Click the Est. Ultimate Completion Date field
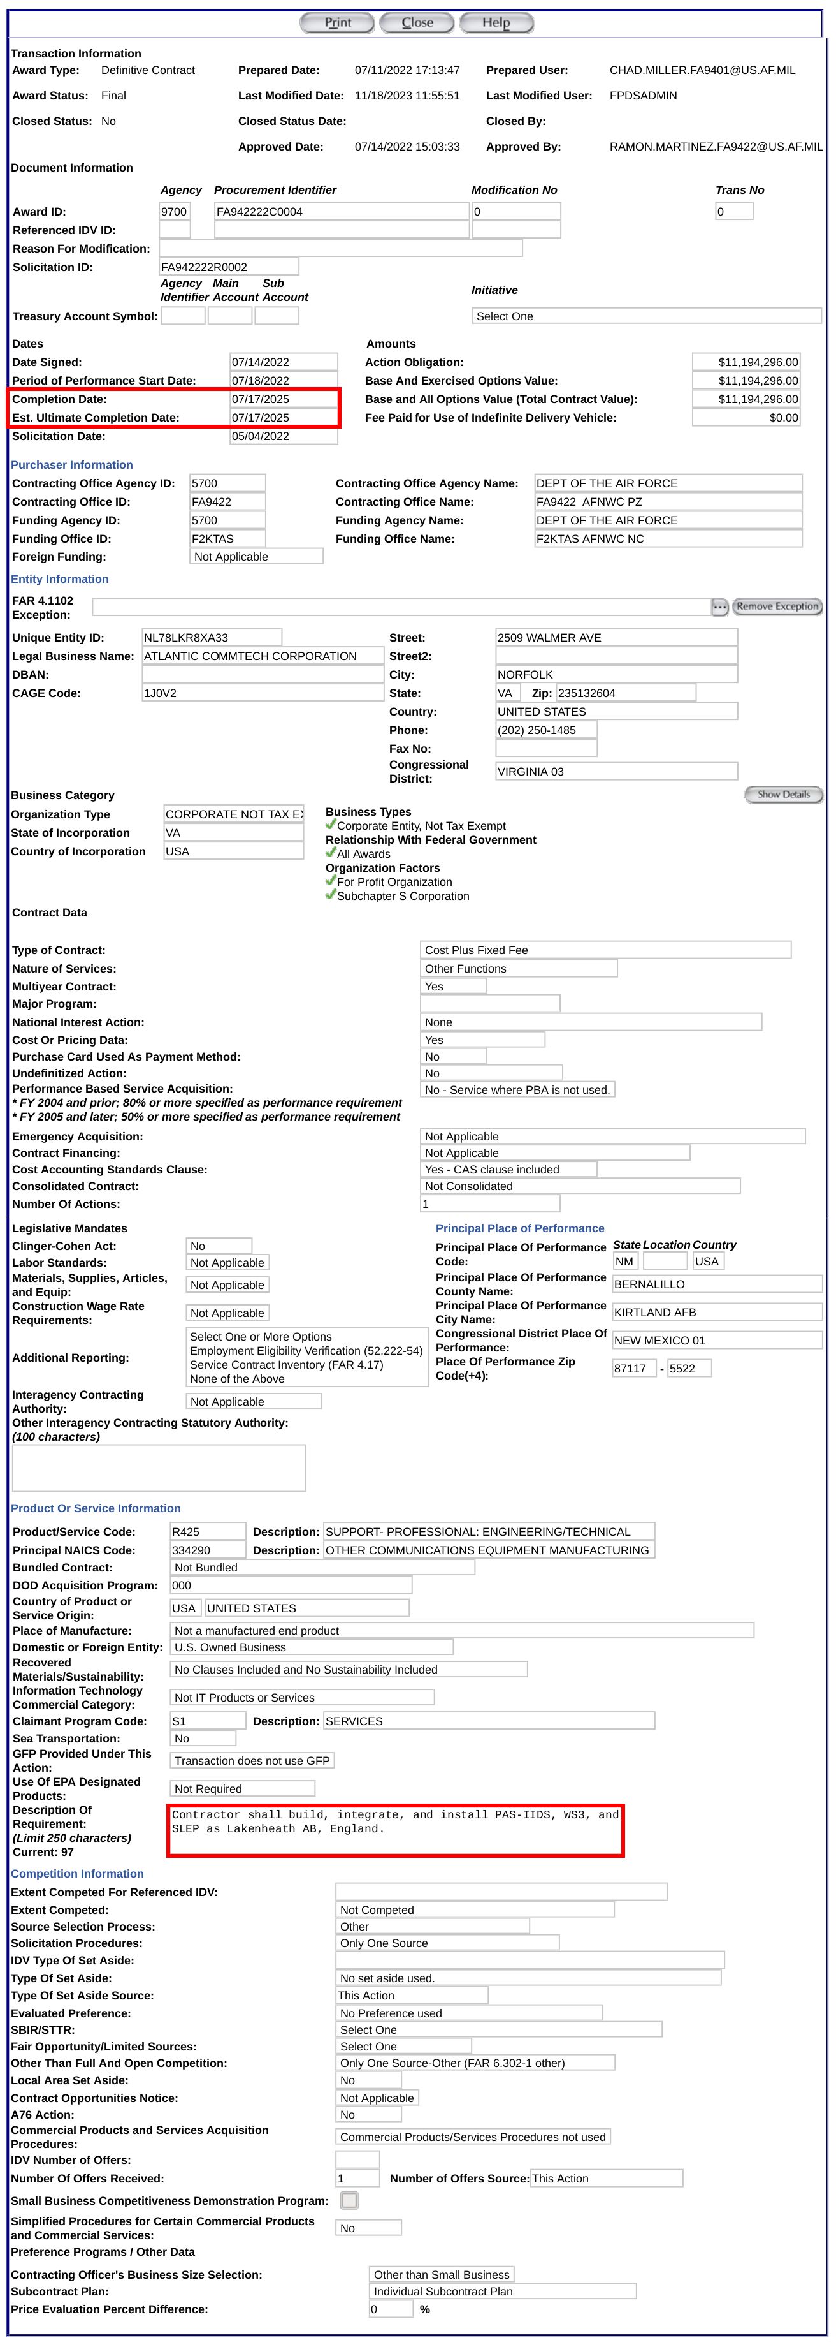836x2347 pixels. pyautogui.click(x=283, y=417)
